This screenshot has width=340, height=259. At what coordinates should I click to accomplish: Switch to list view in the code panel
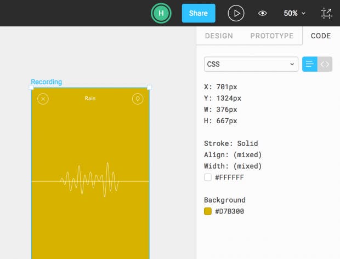coord(310,64)
